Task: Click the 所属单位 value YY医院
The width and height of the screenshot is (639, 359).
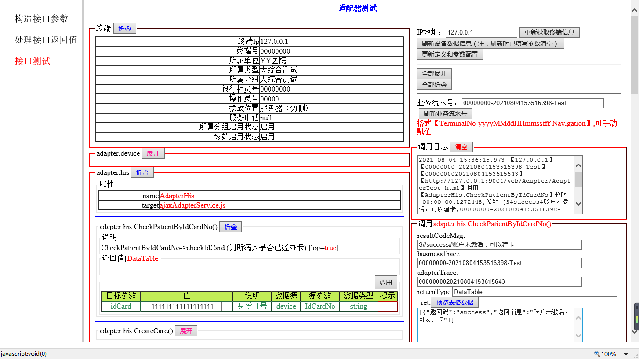Action: tap(273, 61)
